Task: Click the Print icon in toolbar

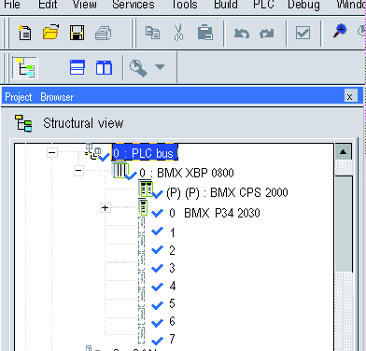Action: (104, 33)
